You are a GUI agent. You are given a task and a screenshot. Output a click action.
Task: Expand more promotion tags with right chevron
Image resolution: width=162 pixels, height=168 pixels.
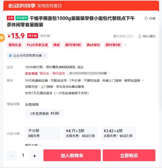(x=125, y=45)
